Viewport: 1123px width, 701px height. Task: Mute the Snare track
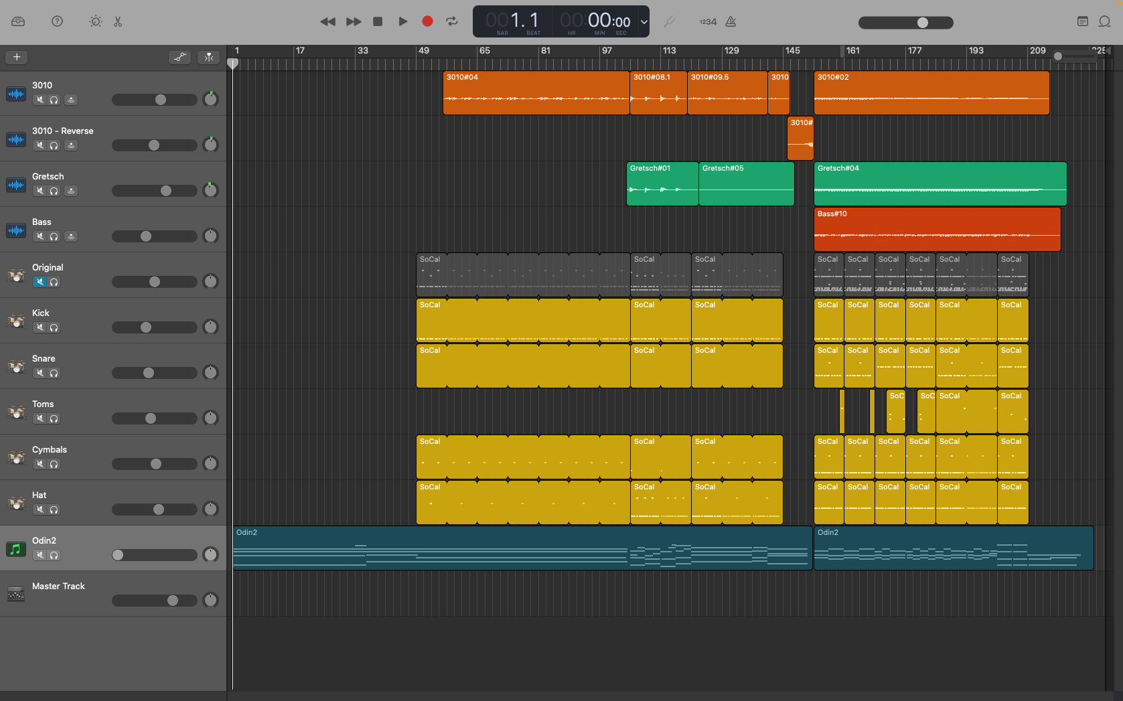coord(40,373)
